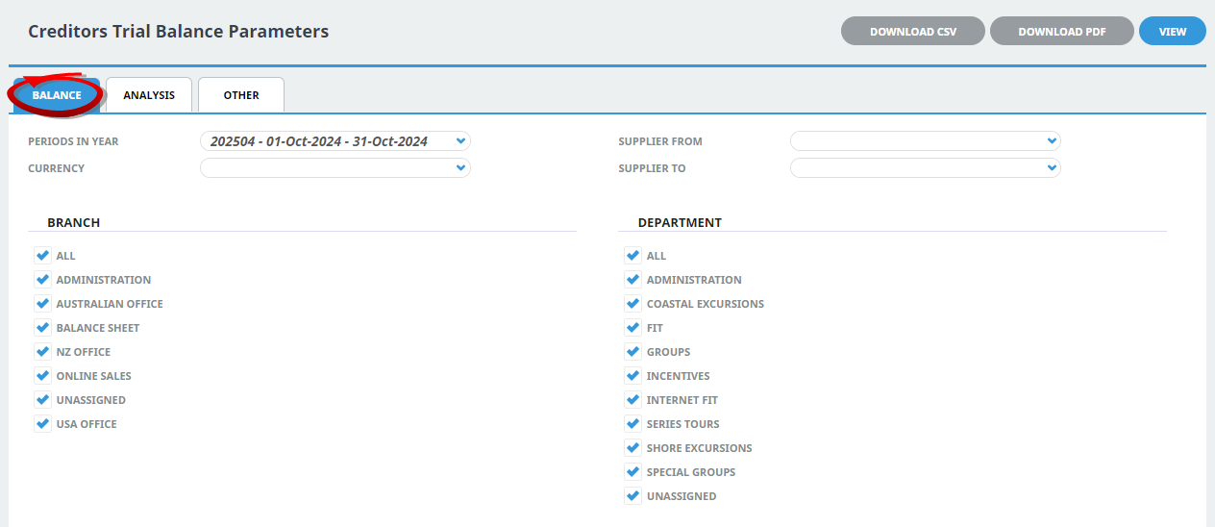Uncheck the Special Groups checkbox

(632, 472)
